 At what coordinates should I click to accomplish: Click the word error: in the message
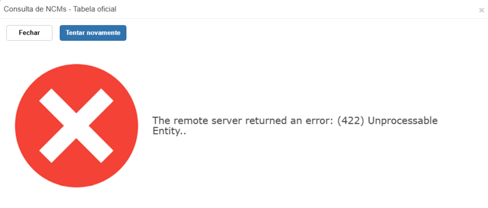point(317,121)
